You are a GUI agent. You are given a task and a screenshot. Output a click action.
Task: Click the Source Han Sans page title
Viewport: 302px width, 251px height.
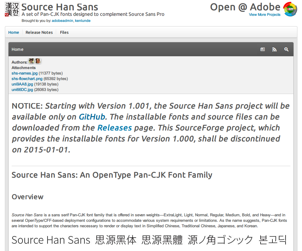tap(60, 7)
